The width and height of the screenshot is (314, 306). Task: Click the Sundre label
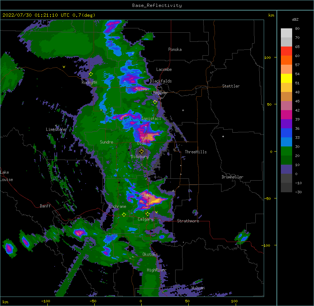[x=106, y=142]
